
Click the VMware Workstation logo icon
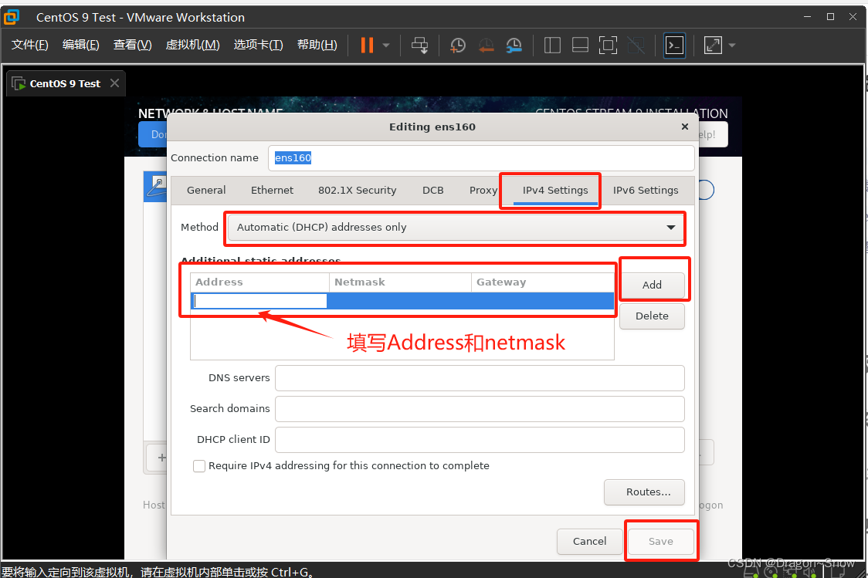click(x=11, y=17)
